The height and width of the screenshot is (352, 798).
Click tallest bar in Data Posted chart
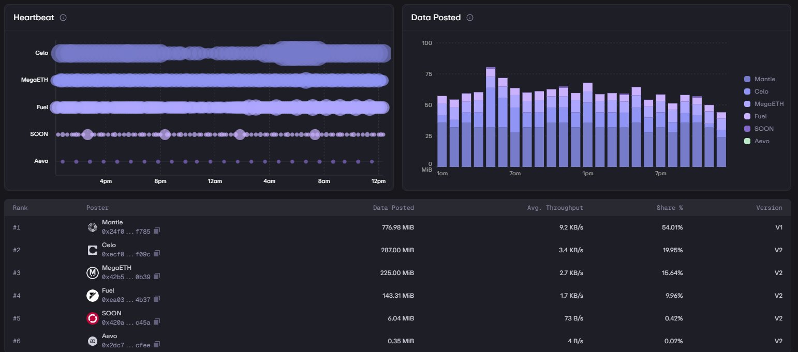tap(491, 119)
